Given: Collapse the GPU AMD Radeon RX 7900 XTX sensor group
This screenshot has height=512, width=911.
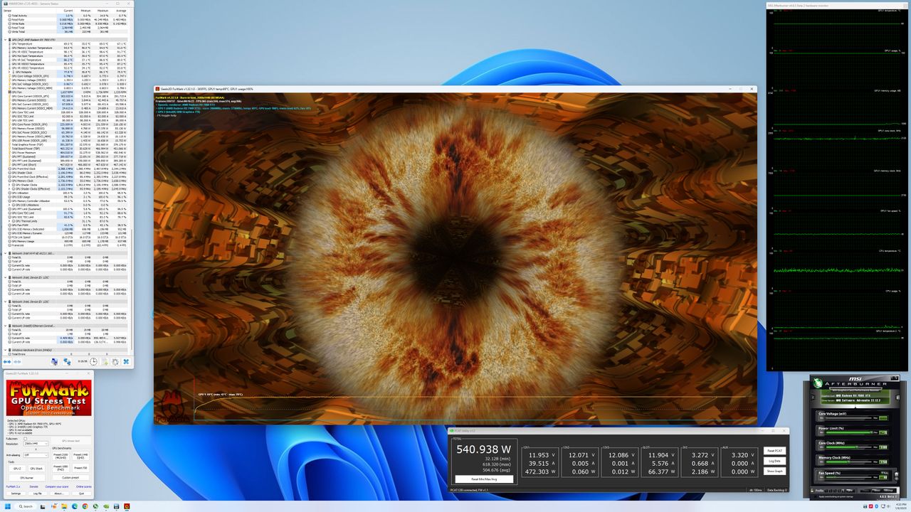Looking at the screenshot, I should (x=6, y=40).
